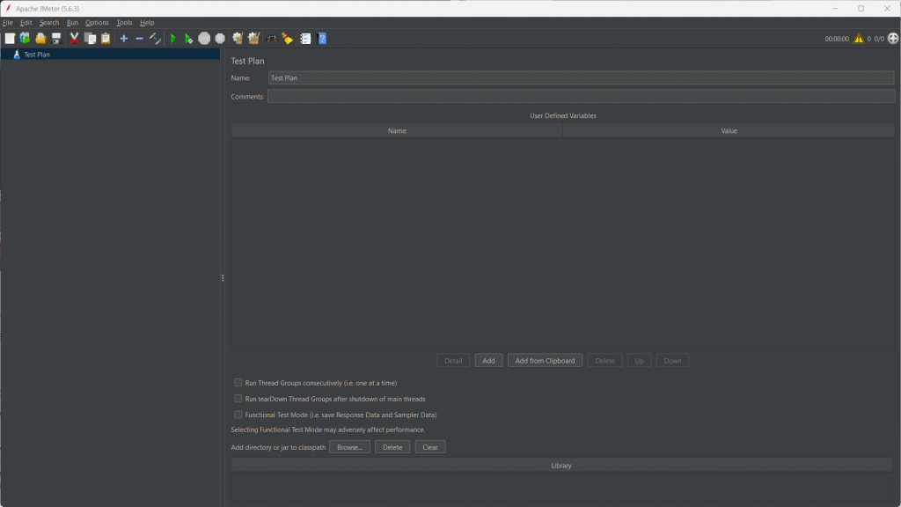Expand all nodes with plus icon
This screenshot has height=507, width=901.
coord(123,39)
